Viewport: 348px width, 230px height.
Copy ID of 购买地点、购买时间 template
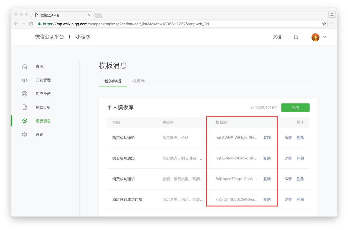click(267, 158)
